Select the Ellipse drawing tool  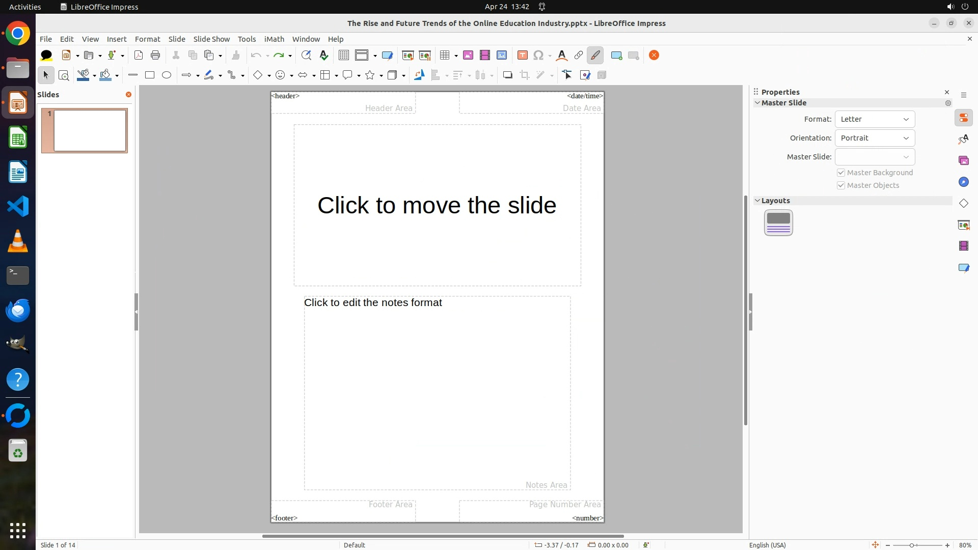pos(167,75)
